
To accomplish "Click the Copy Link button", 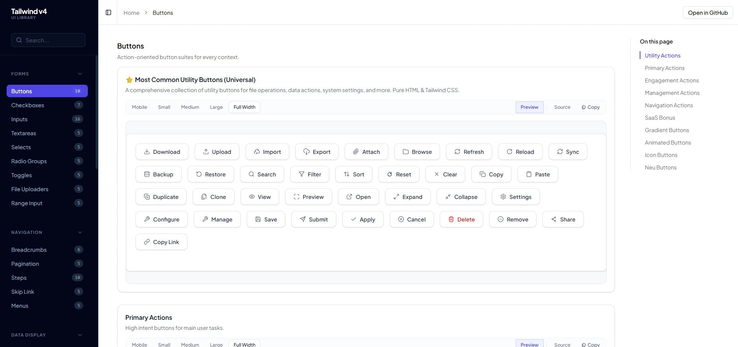I will coord(161,242).
